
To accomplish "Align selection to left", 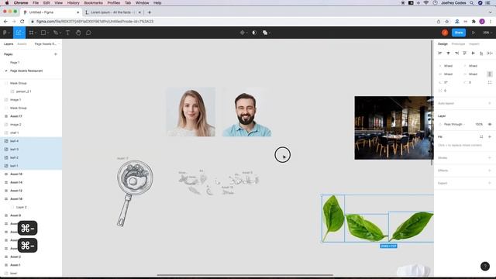I will pos(440,53).
